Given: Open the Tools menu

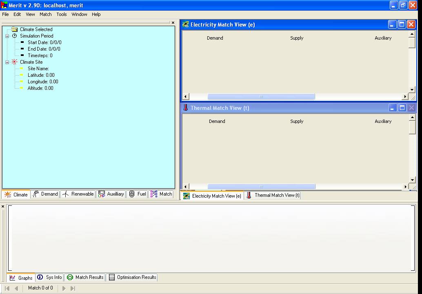Looking at the screenshot, I should 62,14.
